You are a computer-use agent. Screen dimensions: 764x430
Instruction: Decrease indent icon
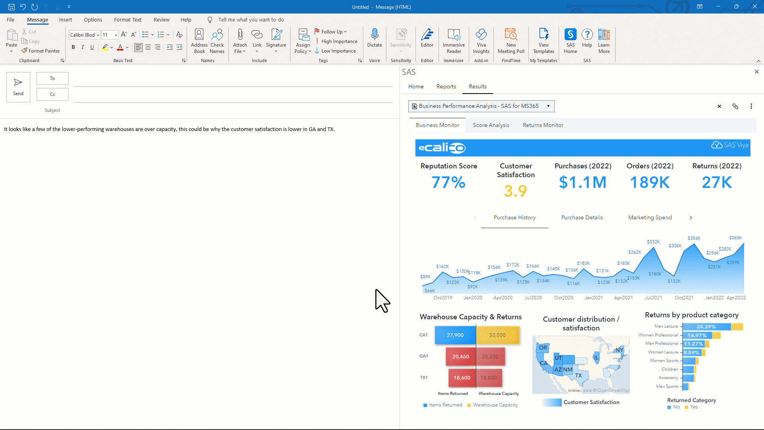170,47
